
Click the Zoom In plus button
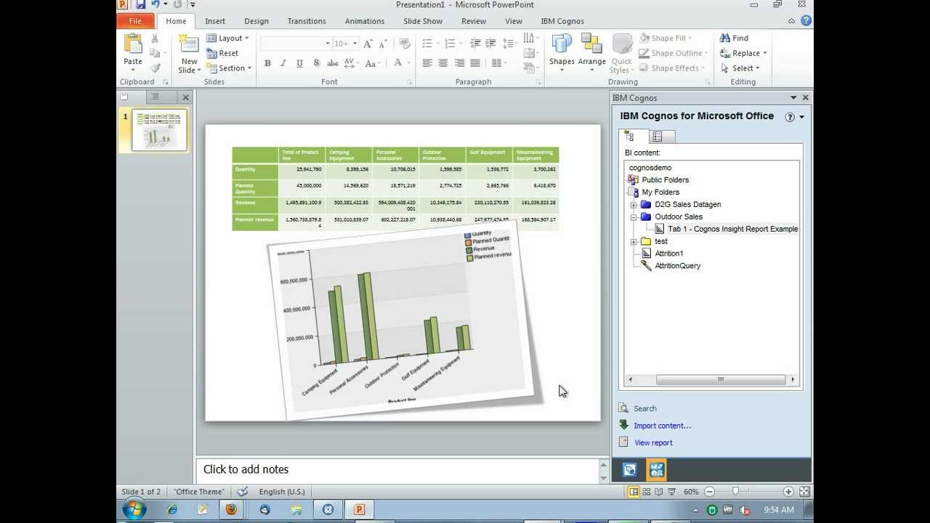788,492
